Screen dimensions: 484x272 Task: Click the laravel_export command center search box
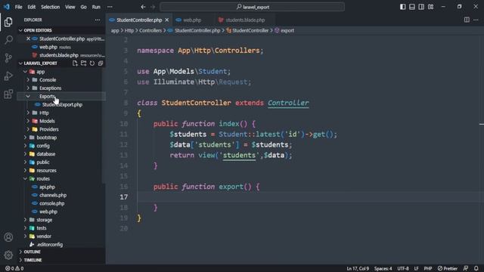point(252,7)
